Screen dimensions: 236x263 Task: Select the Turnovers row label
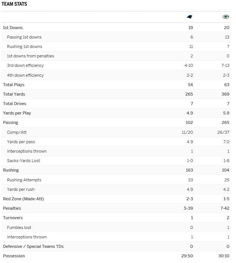pyautogui.click(x=13, y=218)
